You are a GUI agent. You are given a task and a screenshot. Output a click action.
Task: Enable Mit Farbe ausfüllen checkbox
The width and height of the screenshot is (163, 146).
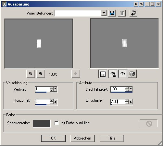tap(56, 123)
